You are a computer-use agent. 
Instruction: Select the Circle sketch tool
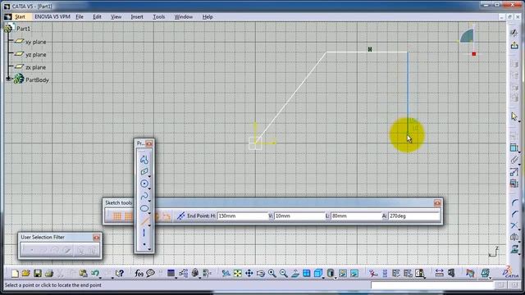pos(144,184)
